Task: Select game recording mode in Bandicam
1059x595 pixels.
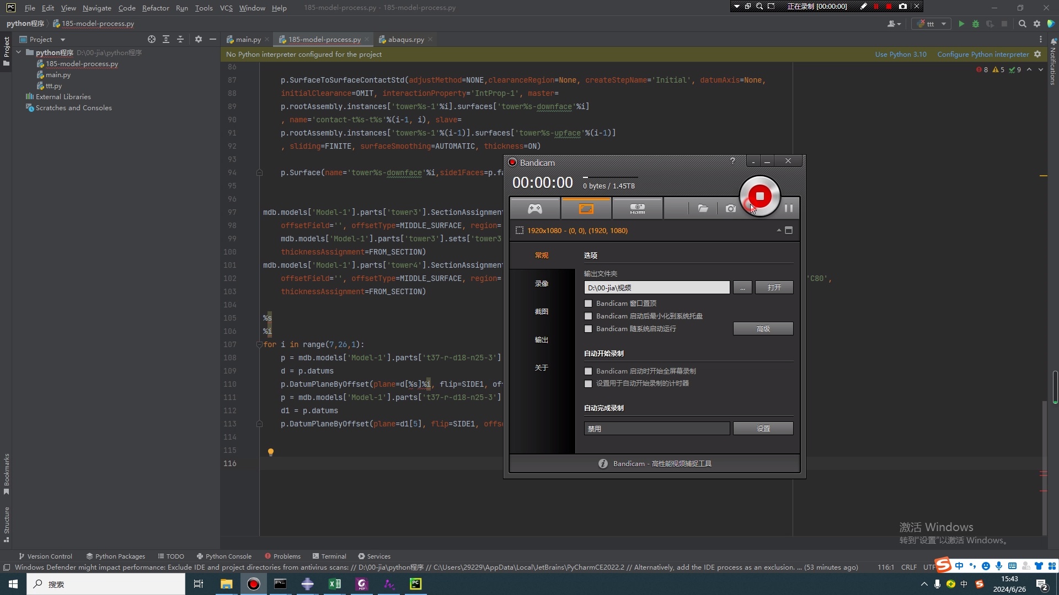Action: (x=535, y=208)
